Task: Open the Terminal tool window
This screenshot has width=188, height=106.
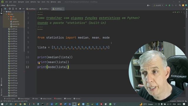Action: [x=68, y=99]
